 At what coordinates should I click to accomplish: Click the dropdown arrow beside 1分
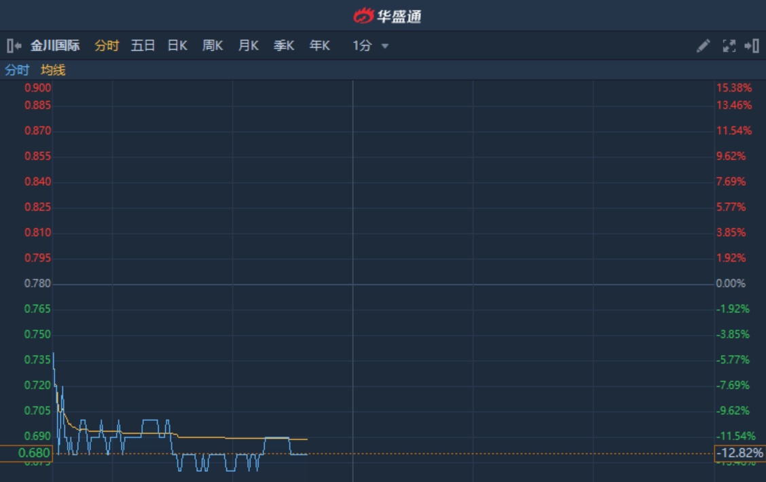pyautogui.click(x=385, y=46)
